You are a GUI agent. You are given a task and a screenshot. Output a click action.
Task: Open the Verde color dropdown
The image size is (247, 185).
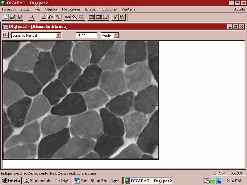116,35
